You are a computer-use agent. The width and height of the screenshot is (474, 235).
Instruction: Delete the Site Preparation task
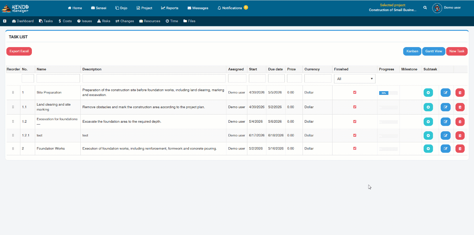(460, 93)
